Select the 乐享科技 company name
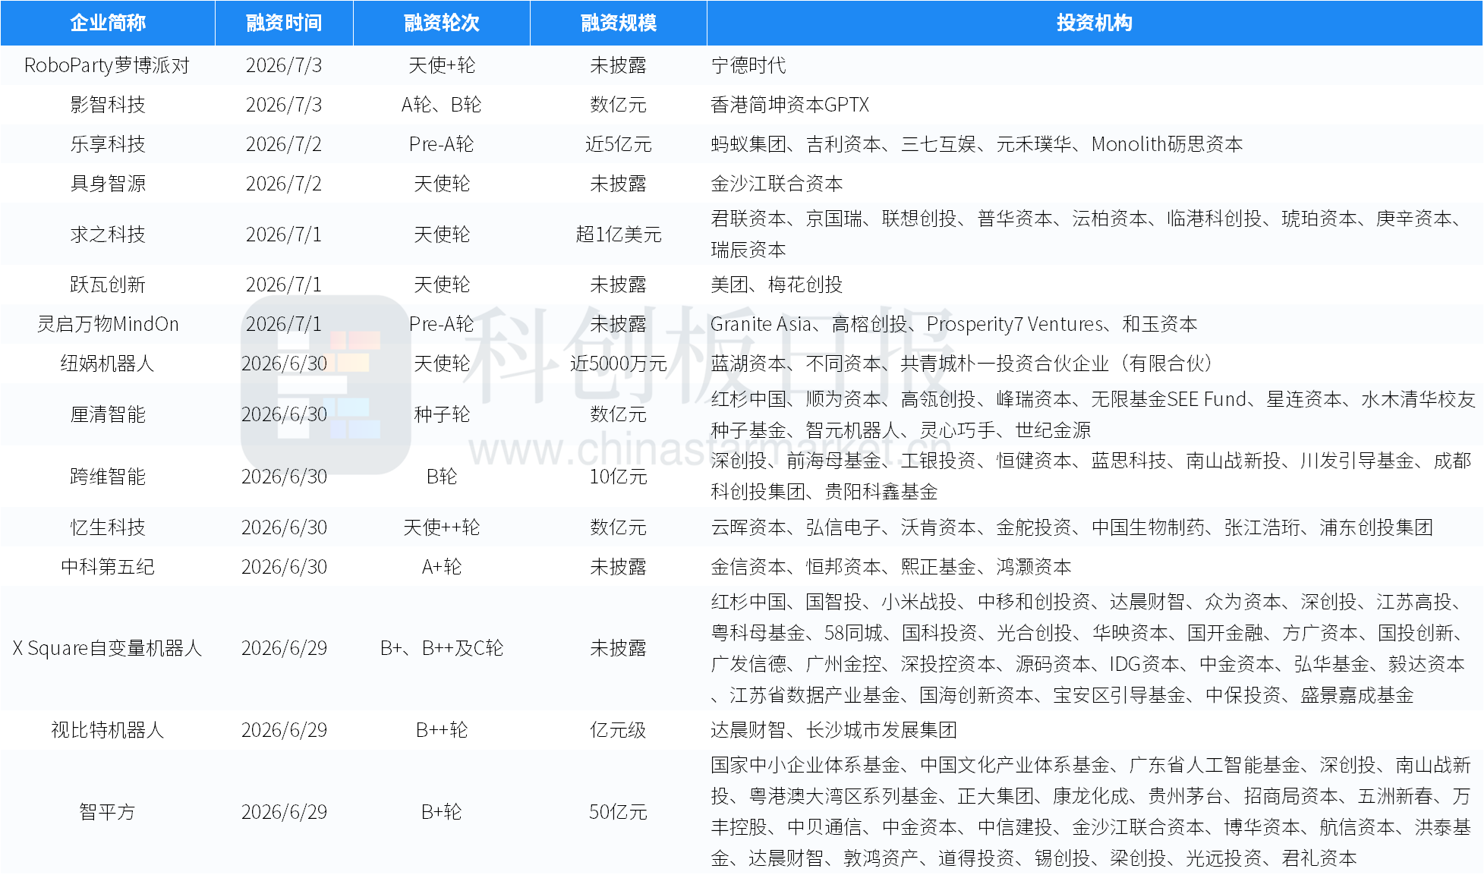This screenshot has height=875, width=1484. click(x=108, y=144)
